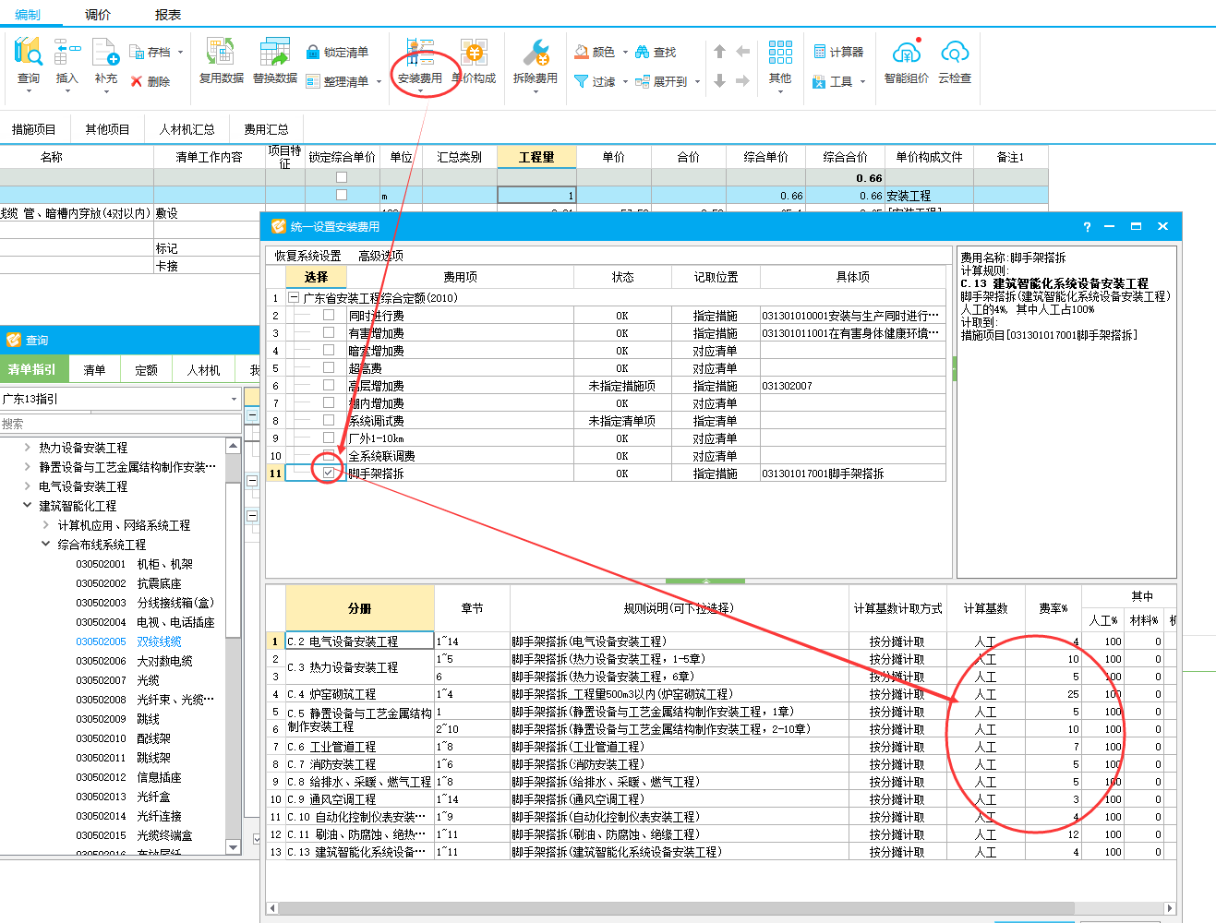Launch 智能组价 smart pricing
1216x923 pixels.
[907, 61]
